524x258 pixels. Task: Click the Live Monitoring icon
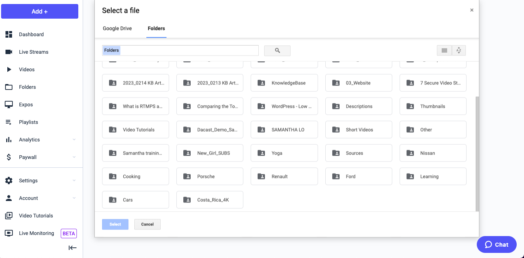(x=9, y=233)
